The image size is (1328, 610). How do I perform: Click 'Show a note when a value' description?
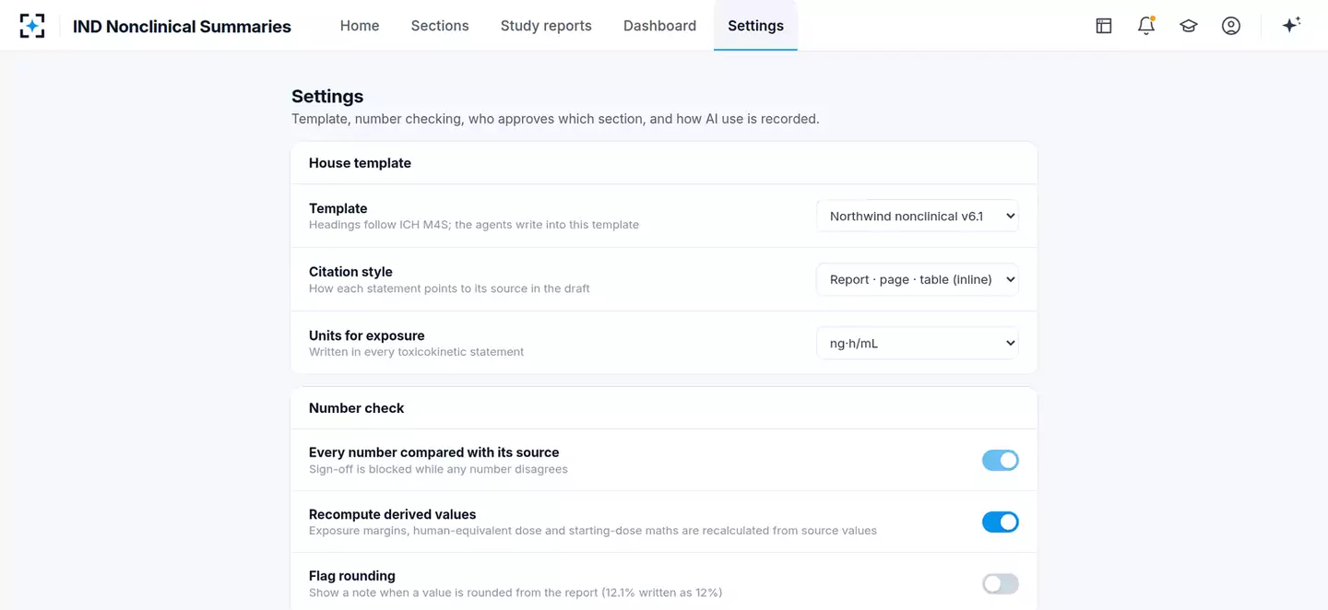click(516, 592)
